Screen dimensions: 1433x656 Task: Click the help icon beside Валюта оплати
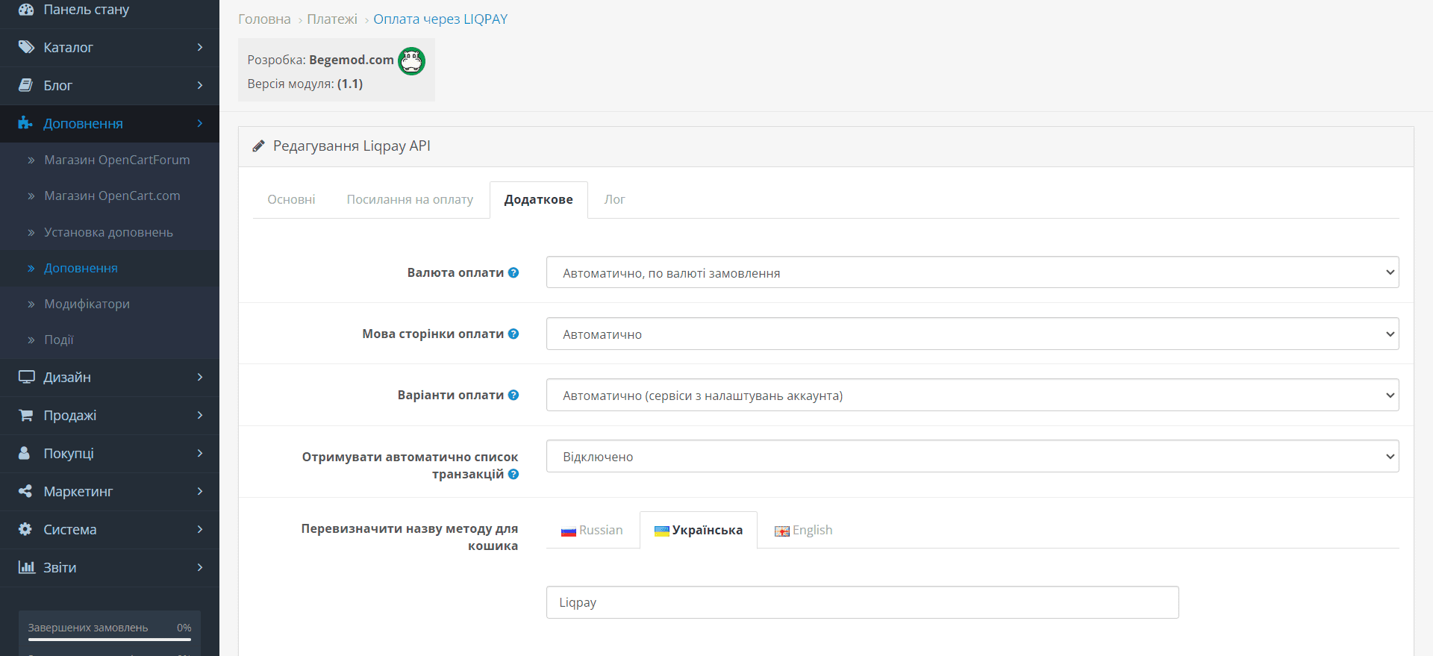(x=513, y=272)
